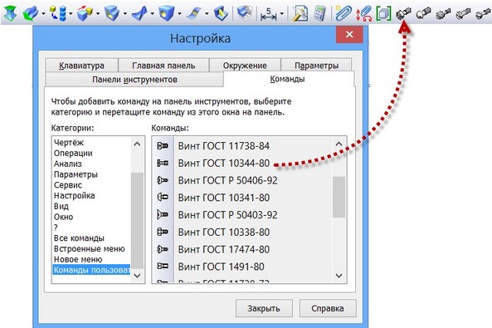Click up arrow of Категории list scrollbar
Image resolution: width=492 pixels, height=328 pixels.
(x=137, y=144)
